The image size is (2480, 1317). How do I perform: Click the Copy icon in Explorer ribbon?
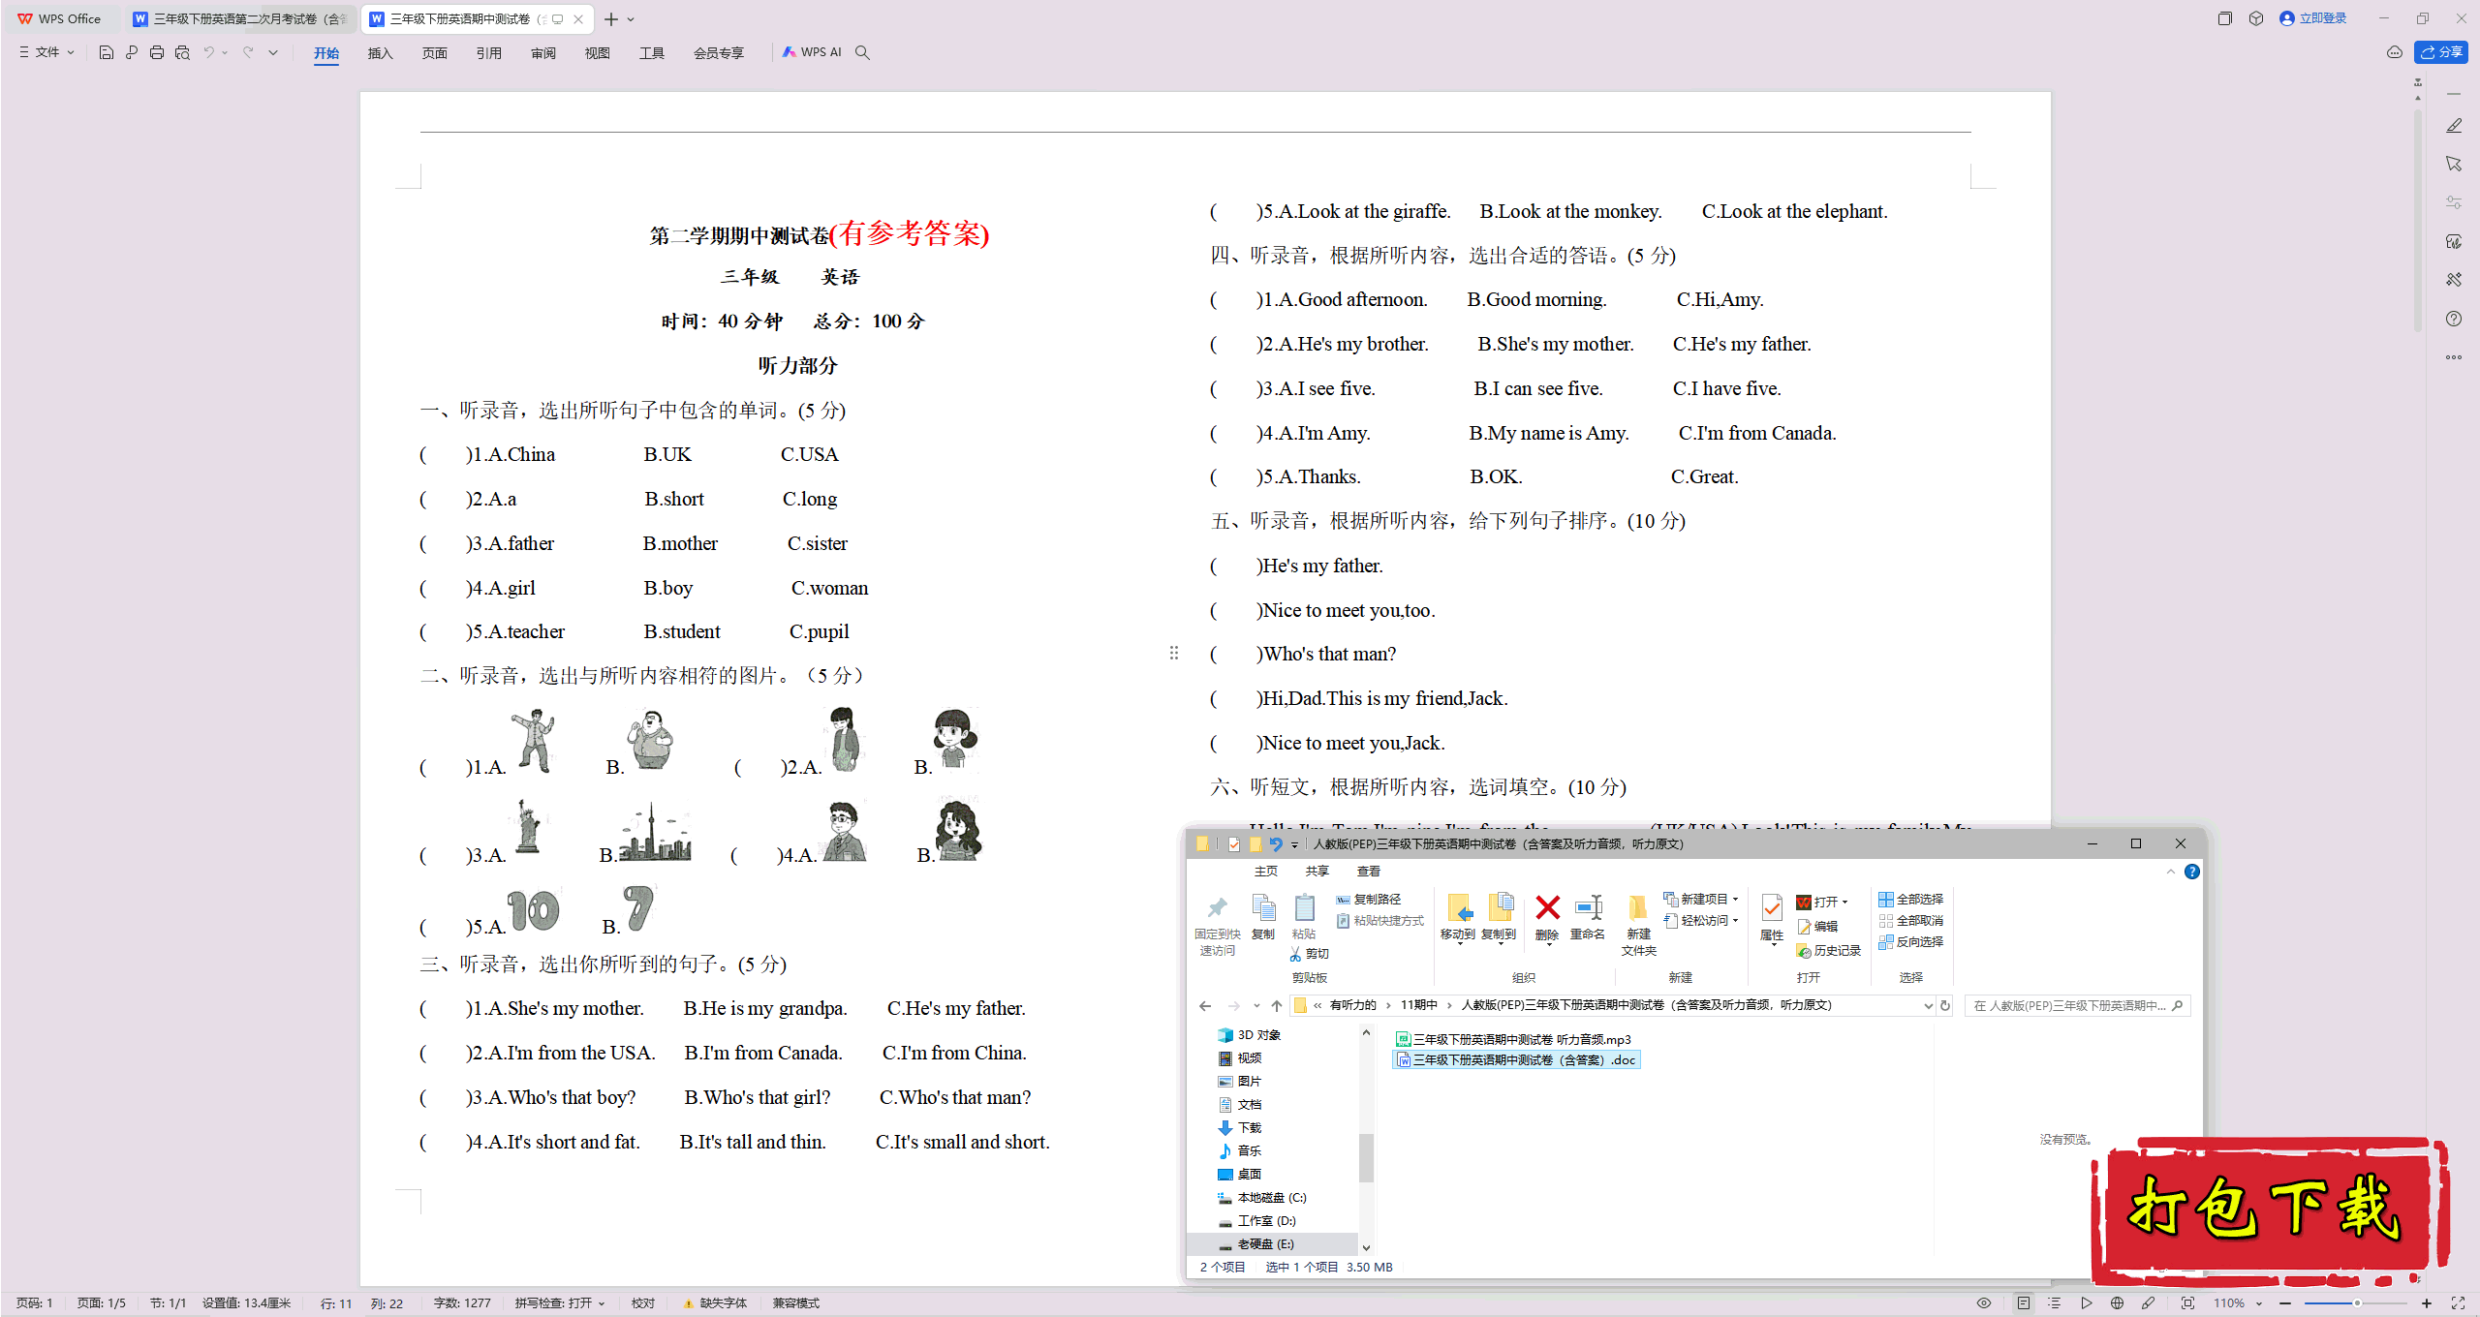1263,917
